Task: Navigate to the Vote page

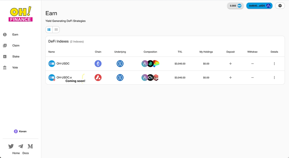Action: click(15, 68)
